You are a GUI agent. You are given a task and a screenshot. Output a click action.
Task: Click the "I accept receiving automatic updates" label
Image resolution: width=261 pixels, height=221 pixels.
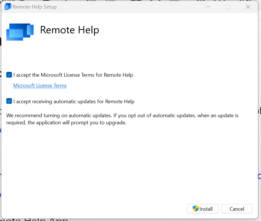pyautogui.click(x=74, y=102)
